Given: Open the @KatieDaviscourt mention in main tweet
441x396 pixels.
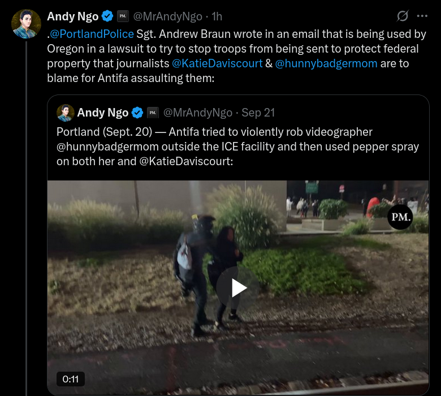Looking at the screenshot, I should click(x=217, y=63).
